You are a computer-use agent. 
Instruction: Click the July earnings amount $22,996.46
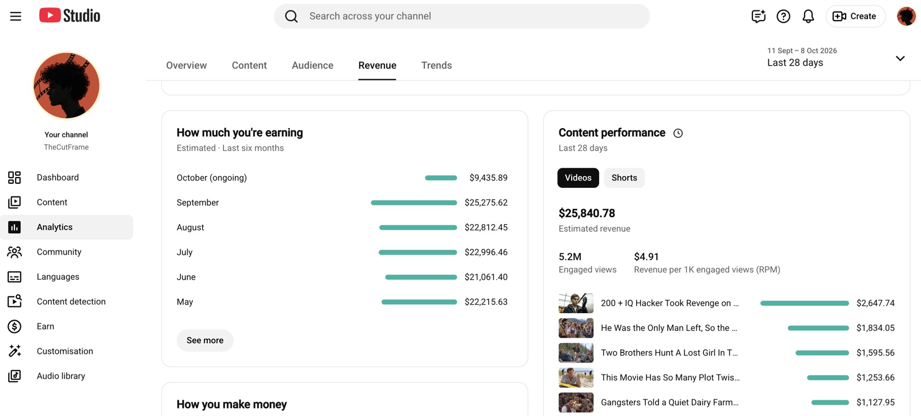point(486,252)
